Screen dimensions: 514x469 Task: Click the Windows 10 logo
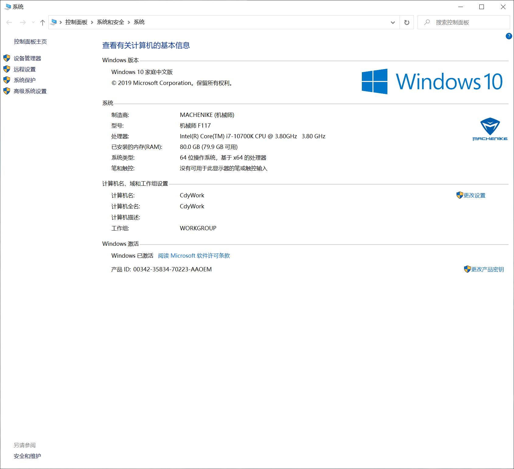(x=432, y=81)
